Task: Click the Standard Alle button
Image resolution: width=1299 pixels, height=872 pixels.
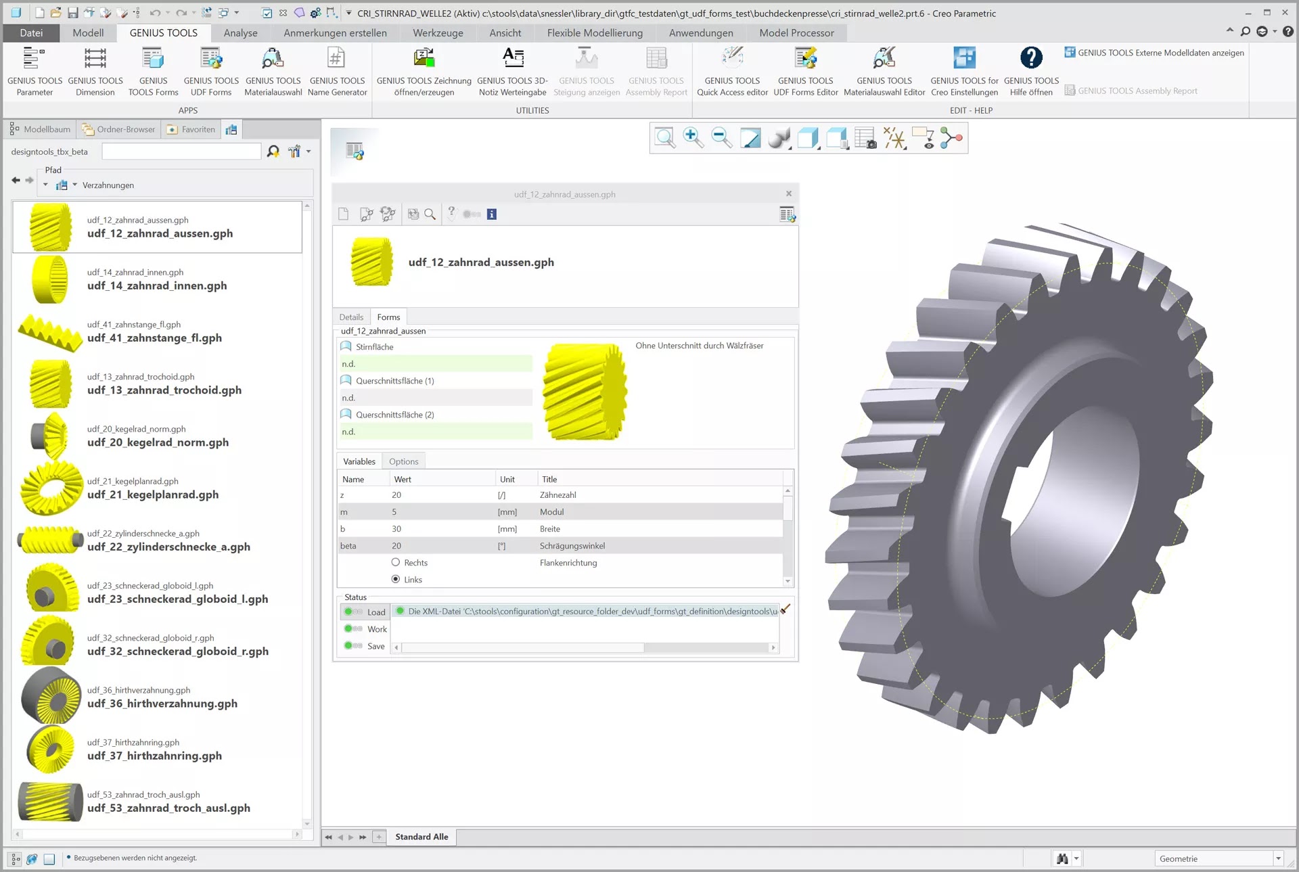Action: (x=421, y=837)
